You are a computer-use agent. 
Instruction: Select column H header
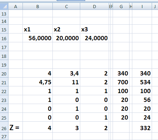tap(131, 6)
